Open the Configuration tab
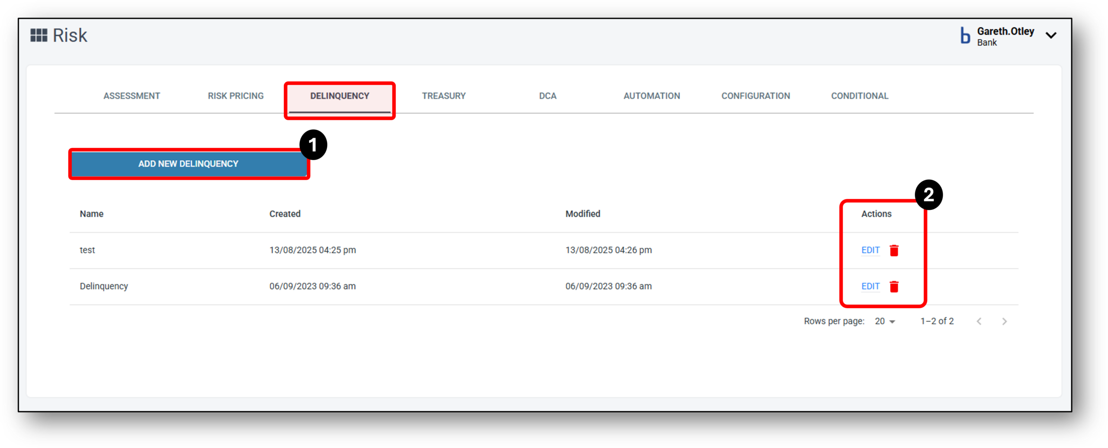This screenshot has height=448, width=1108. point(755,96)
